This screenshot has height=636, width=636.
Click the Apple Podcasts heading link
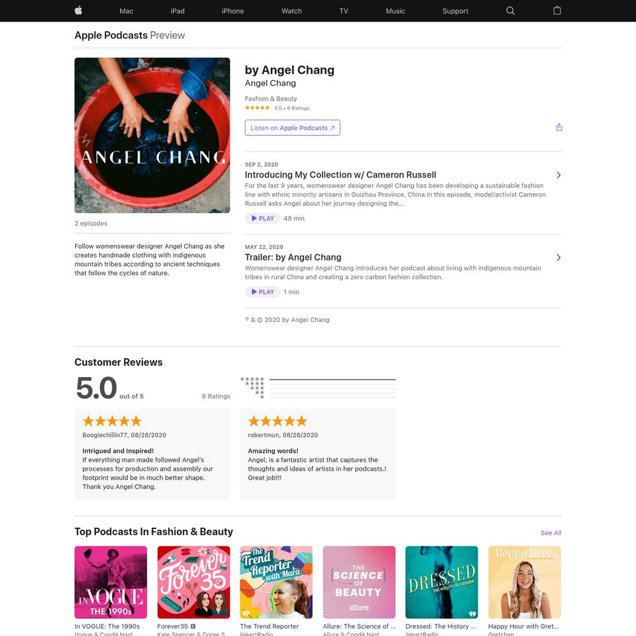pyautogui.click(x=111, y=35)
